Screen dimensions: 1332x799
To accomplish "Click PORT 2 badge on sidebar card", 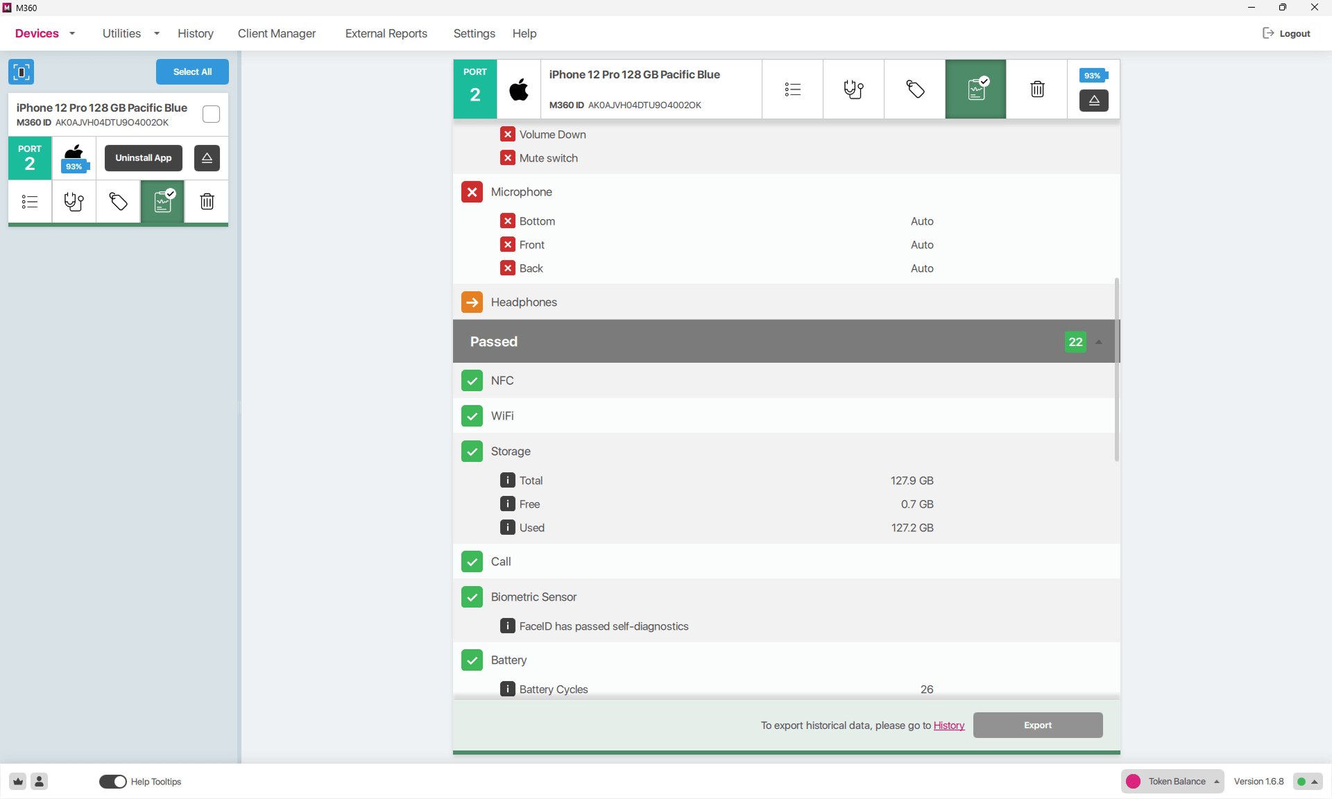I will (30, 158).
